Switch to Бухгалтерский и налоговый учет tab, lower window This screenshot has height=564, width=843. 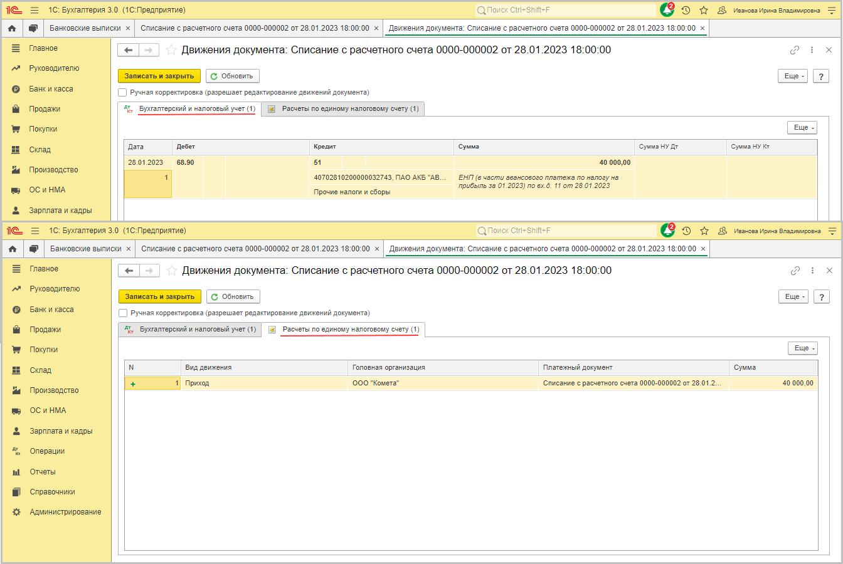pyautogui.click(x=190, y=330)
